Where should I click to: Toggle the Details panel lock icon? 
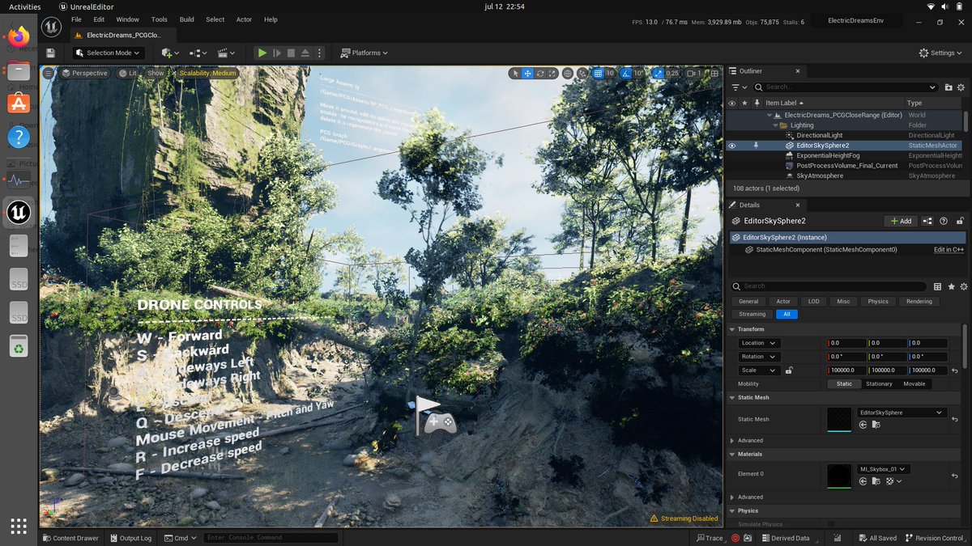pyautogui.click(x=961, y=221)
